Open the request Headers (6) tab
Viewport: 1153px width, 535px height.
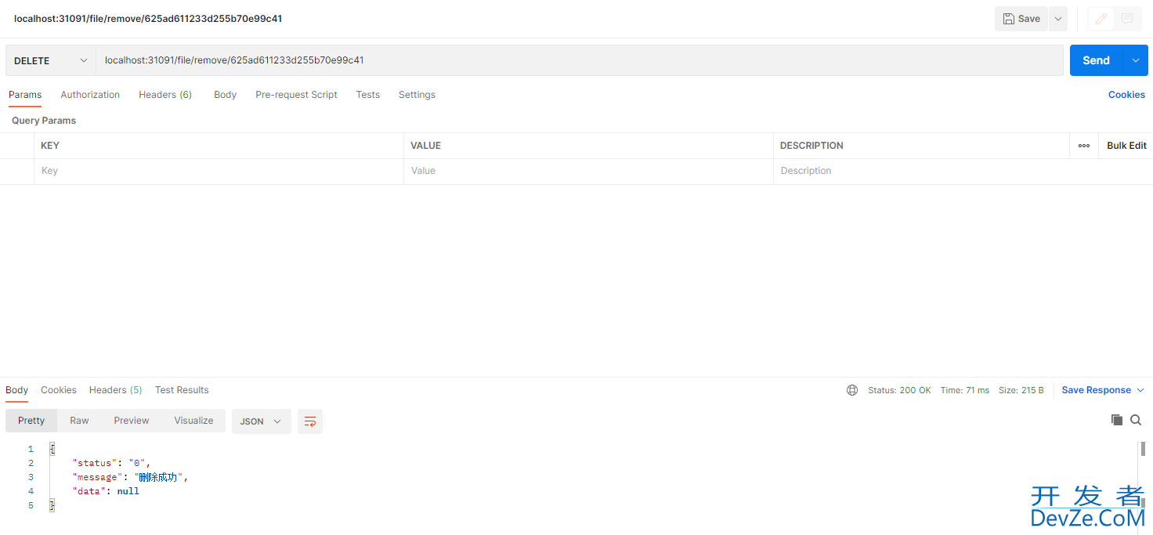165,95
